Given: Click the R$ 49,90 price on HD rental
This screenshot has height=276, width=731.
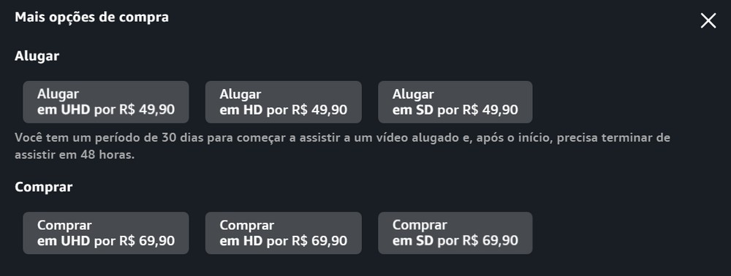Looking at the screenshot, I should pos(319,110).
